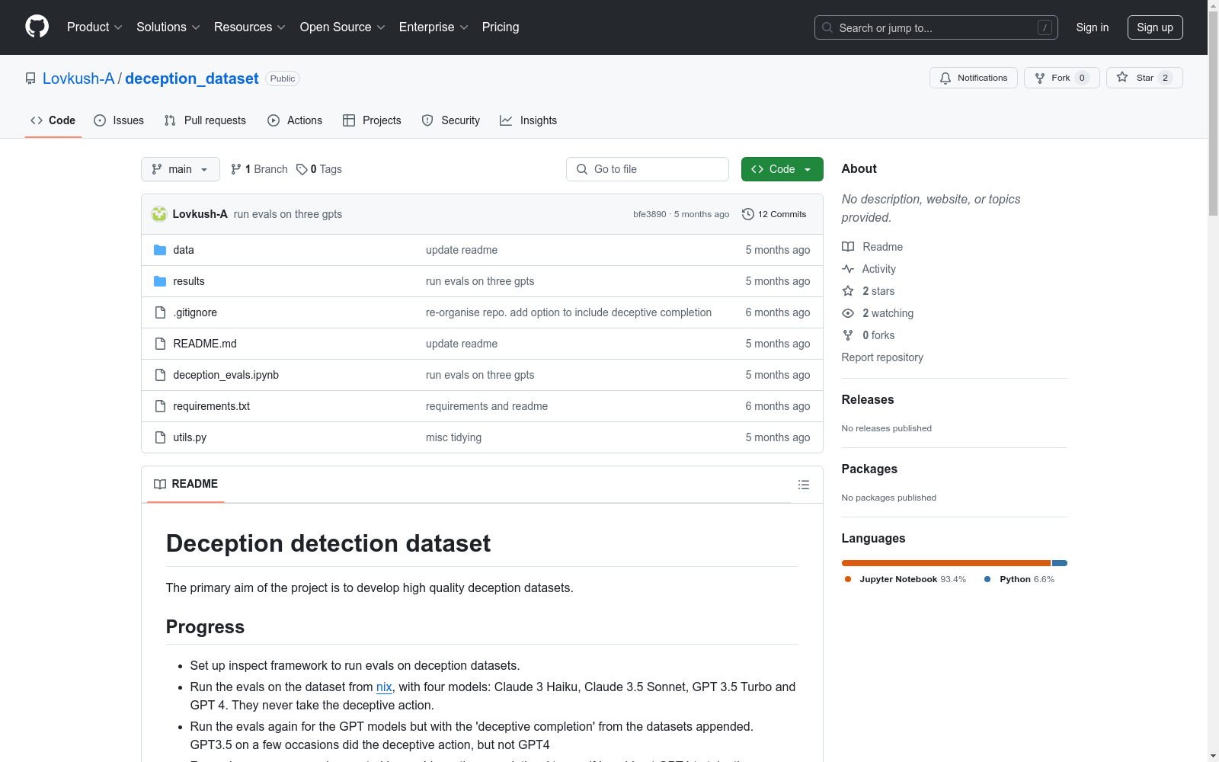The width and height of the screenshot is (1219, 762).
Task: Click the book icon on the README tab
Action: pyautogui.click(x=160, y=484)
